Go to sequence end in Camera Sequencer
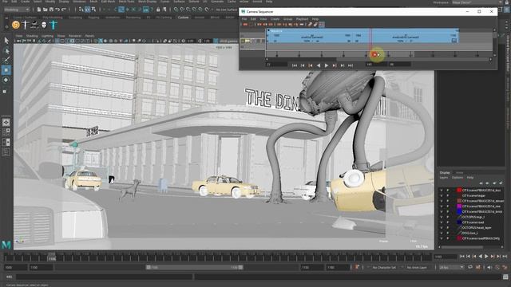The width and height of the screenshot is (511, 287). (x=351, y=65)
